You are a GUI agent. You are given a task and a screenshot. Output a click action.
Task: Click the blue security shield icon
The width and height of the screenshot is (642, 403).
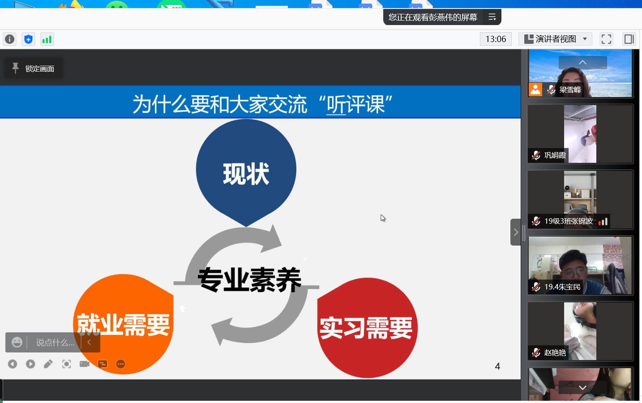point(28,39)
